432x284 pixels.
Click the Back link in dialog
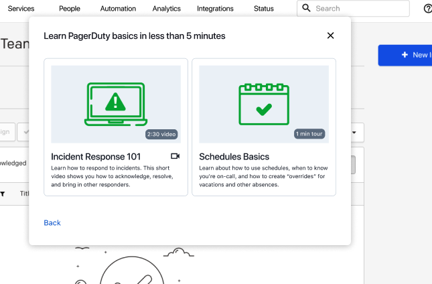click(52, 222)
